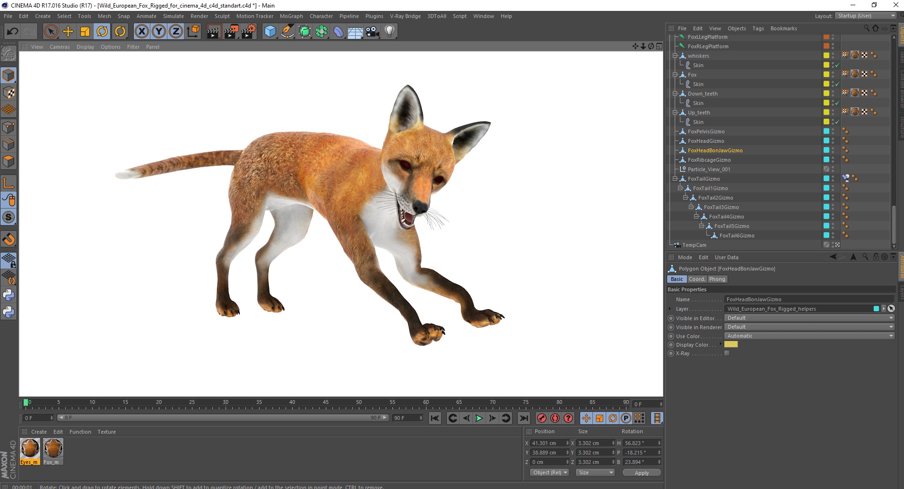Open the Size mode dropdown
Screen dimensions: 904x489
(x=595, y=472)
